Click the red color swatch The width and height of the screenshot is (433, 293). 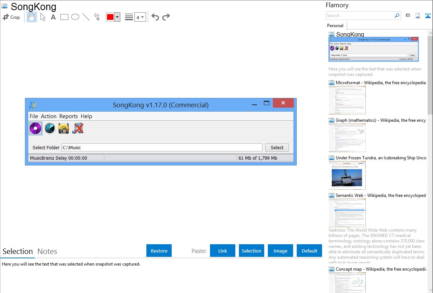[110, 17]
